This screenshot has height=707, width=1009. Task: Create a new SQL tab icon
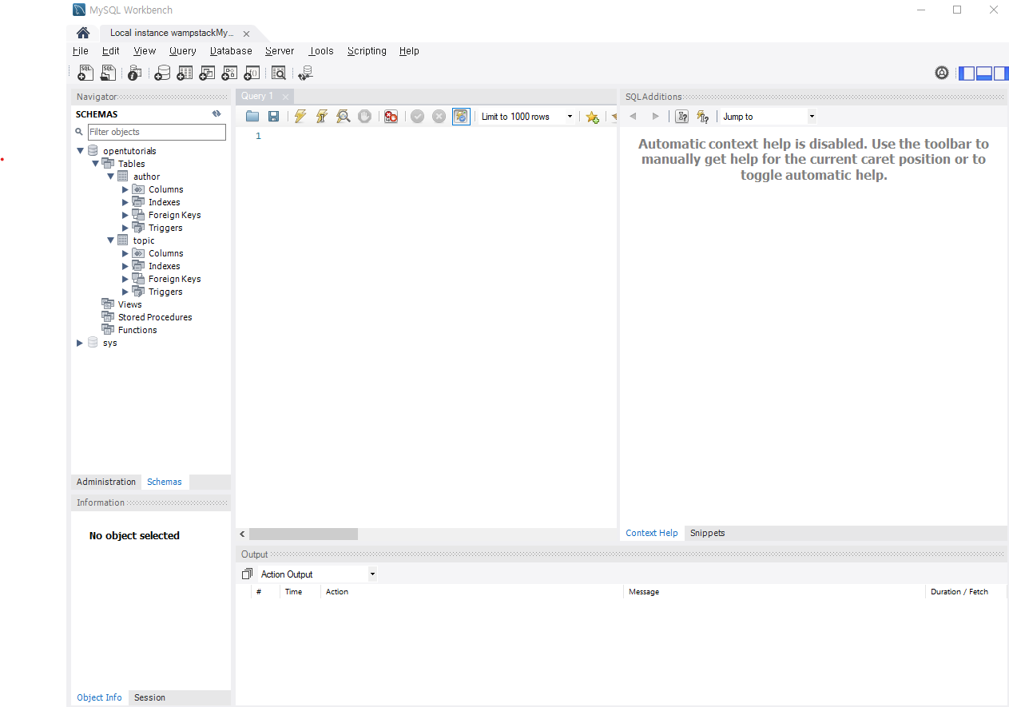tap(85, 73)
